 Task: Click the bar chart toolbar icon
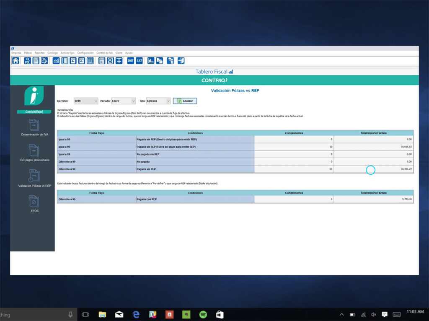[150, 61]
